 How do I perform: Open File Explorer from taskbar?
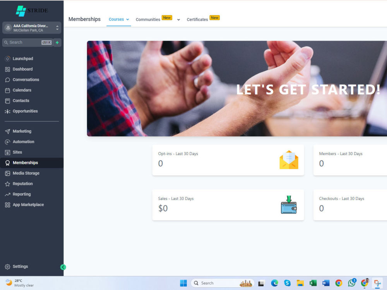coord(300,283)
